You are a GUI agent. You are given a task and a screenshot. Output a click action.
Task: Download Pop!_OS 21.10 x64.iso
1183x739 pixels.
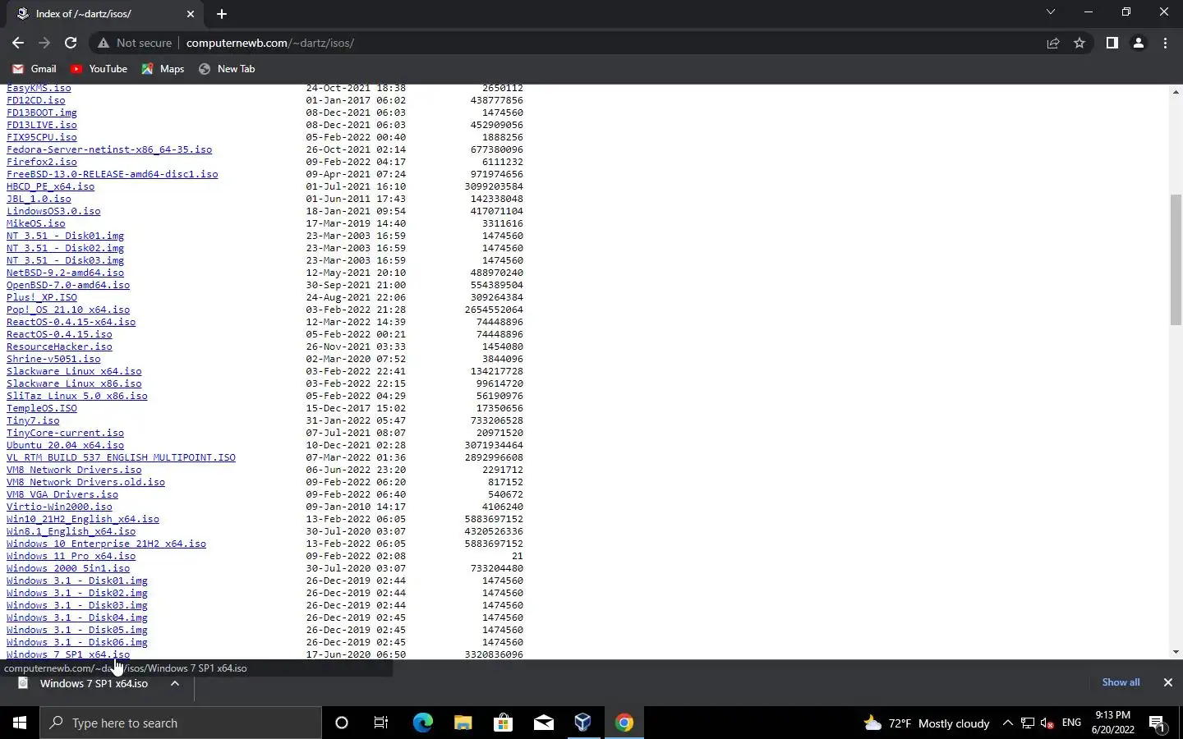[68, 310]
